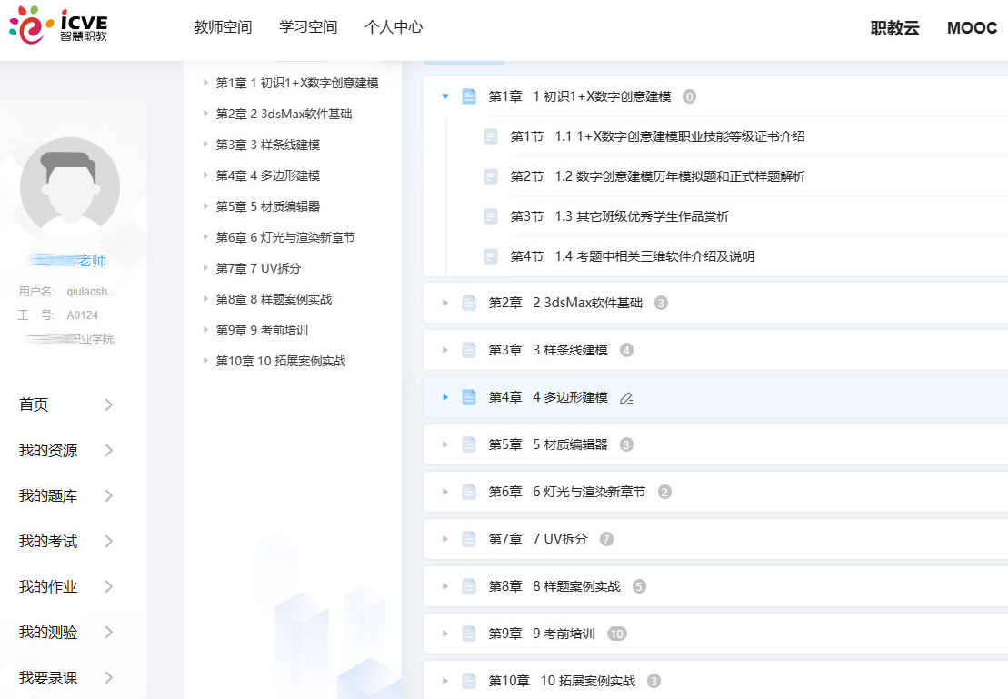Expand 第4章 多边形建模 in main list
Screen dimensions: 1008x699
(x=444, y=397)
